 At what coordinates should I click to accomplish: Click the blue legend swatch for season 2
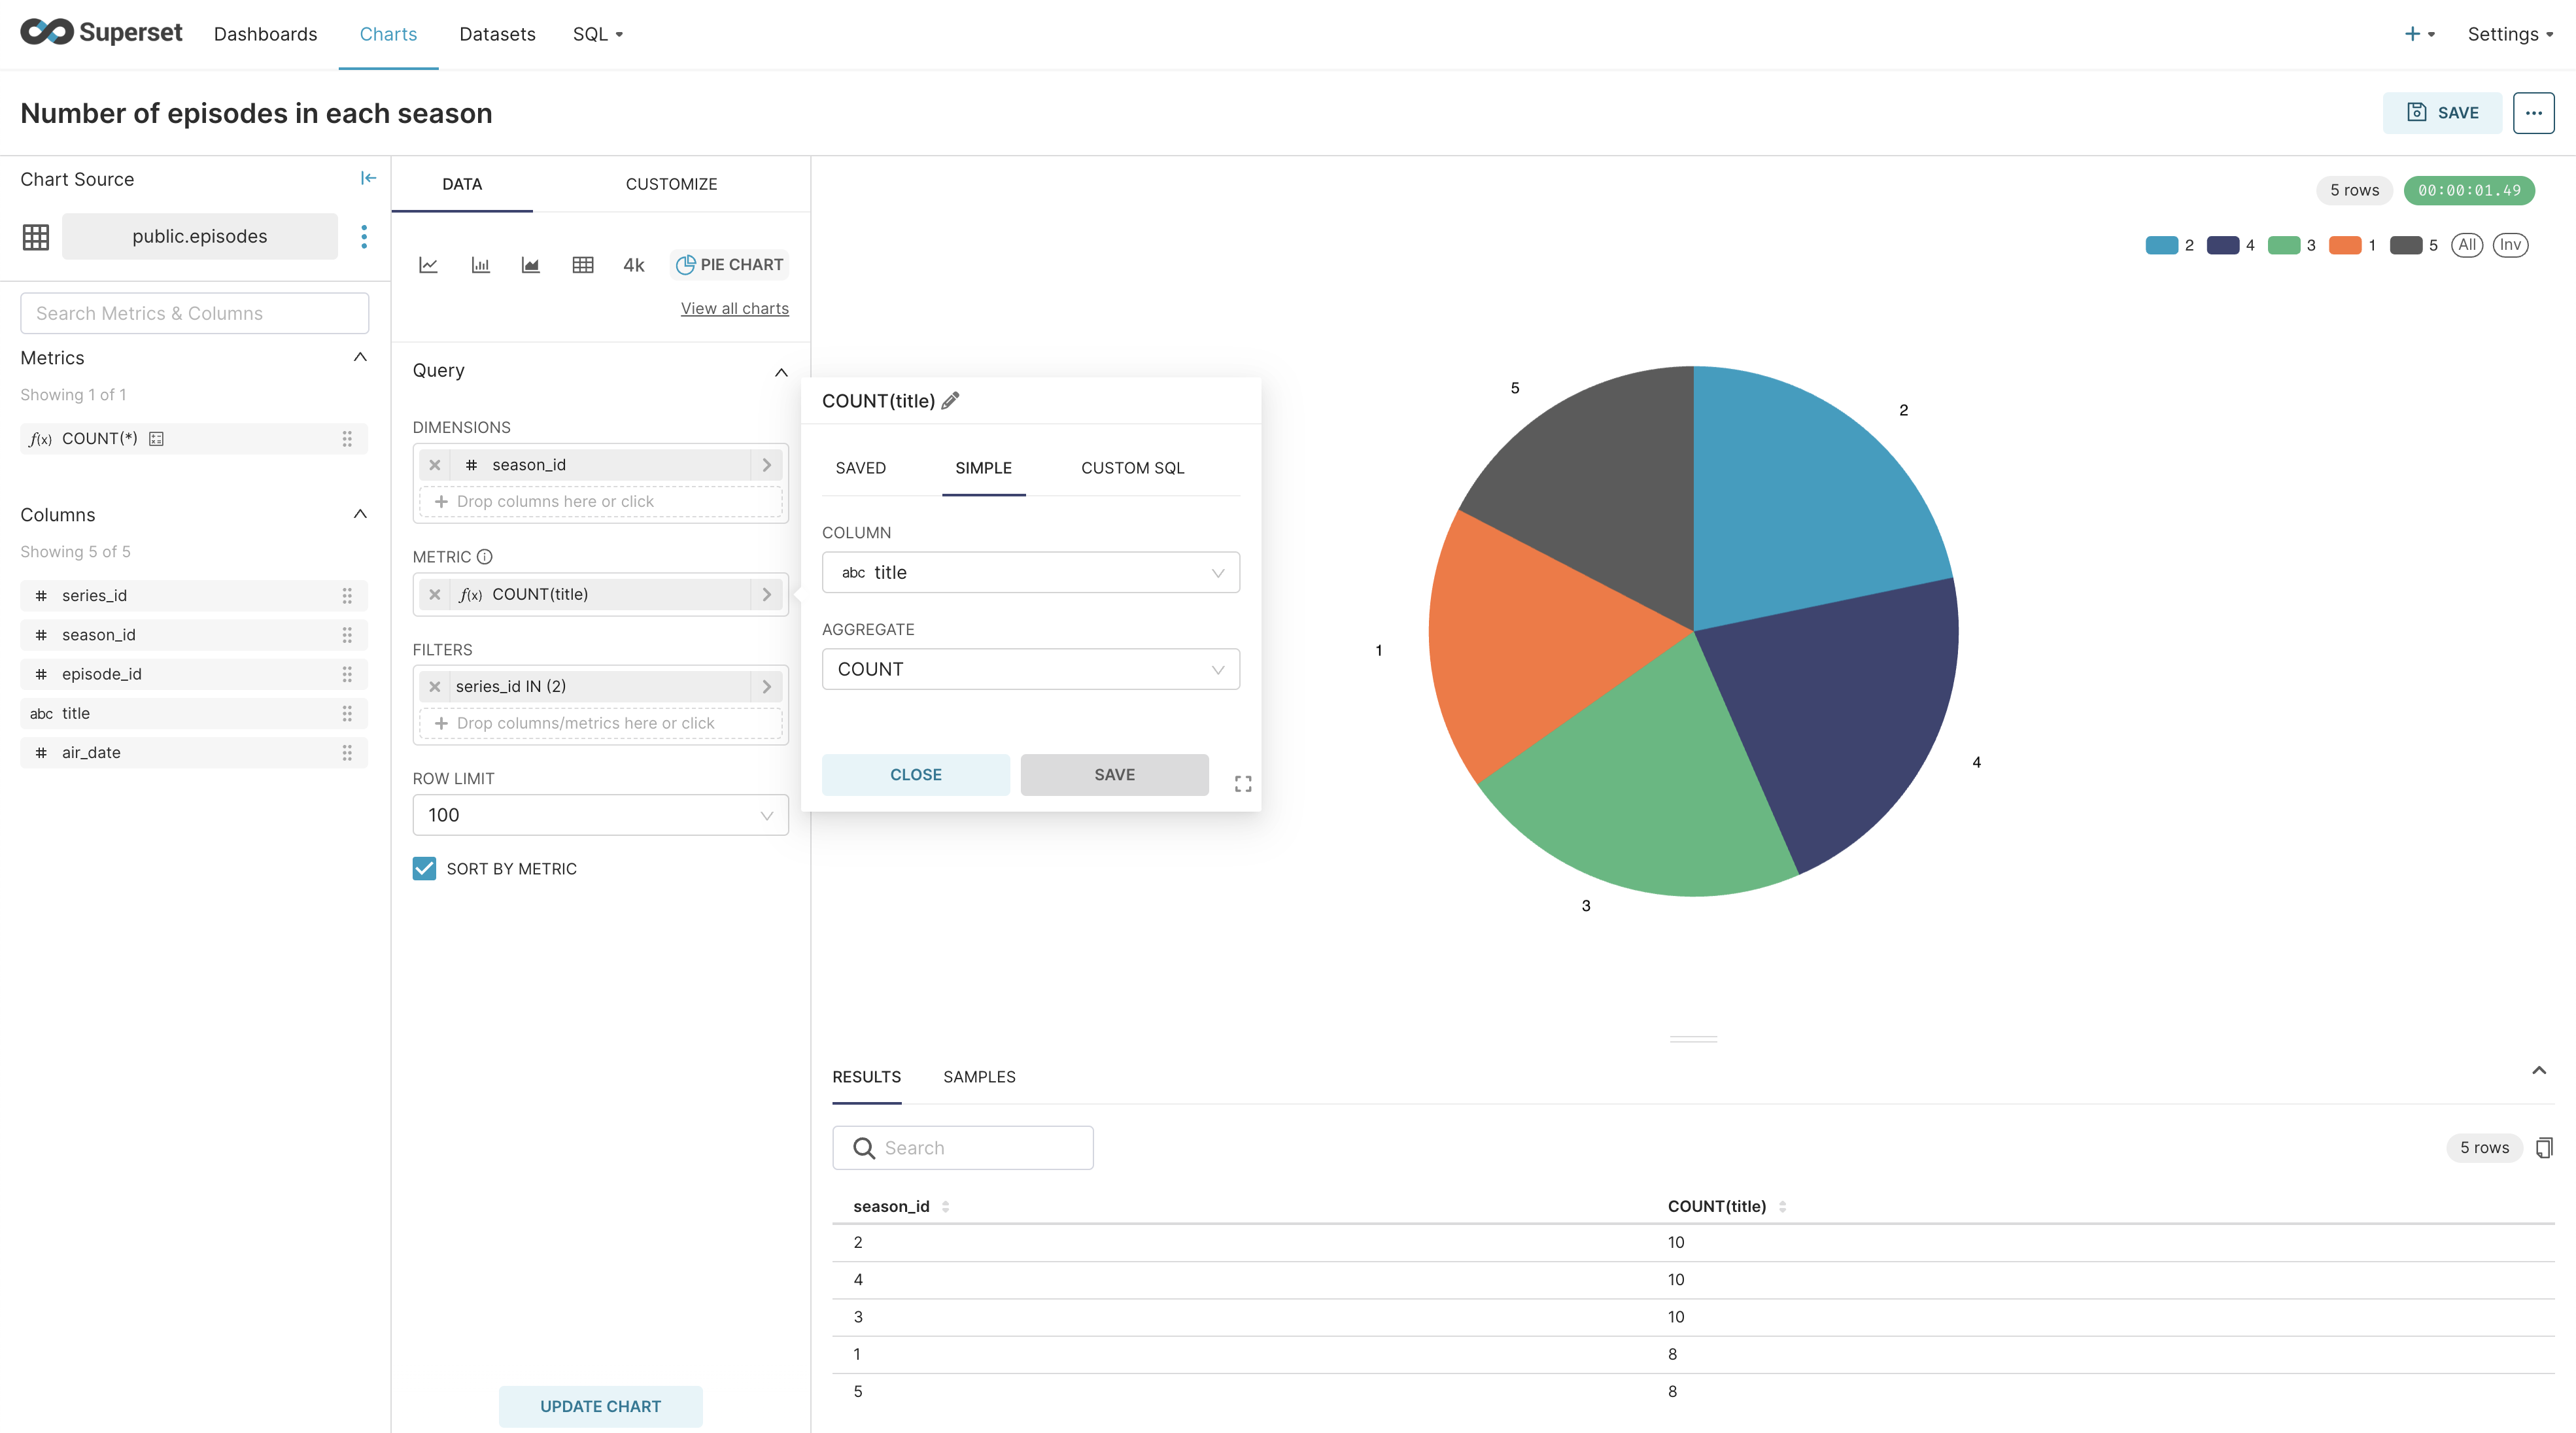coord(2161,245)
